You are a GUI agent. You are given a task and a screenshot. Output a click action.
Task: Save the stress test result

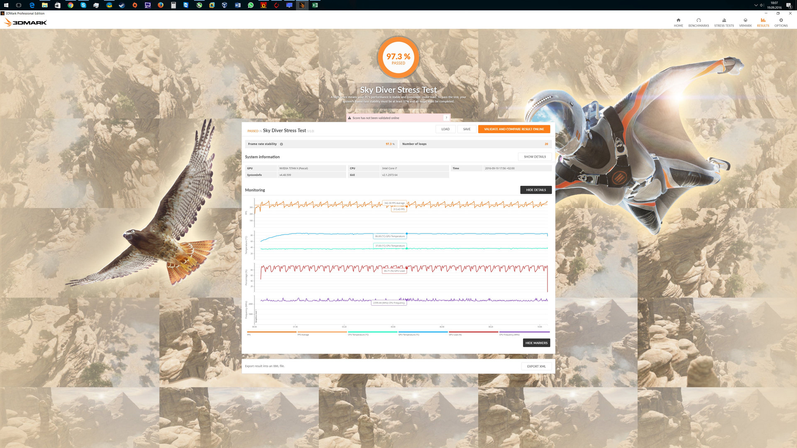pos(467,129)
